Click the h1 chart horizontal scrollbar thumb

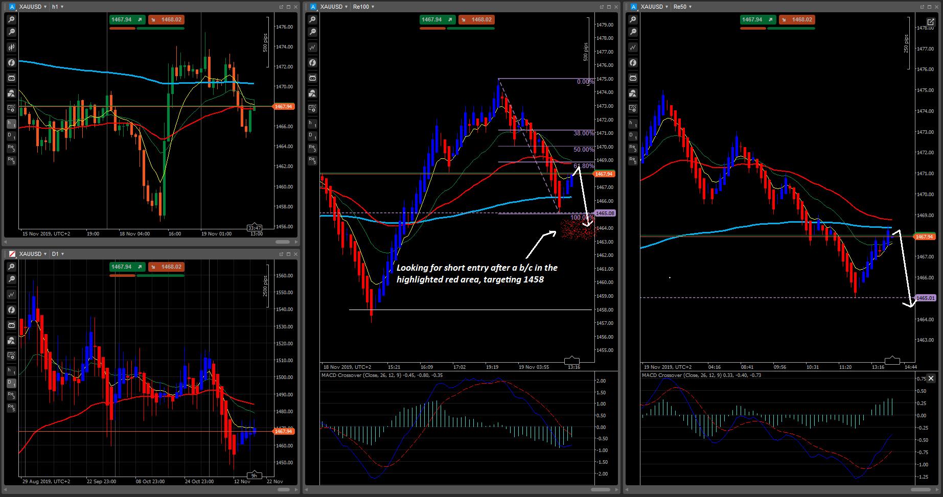coord(282,242)
